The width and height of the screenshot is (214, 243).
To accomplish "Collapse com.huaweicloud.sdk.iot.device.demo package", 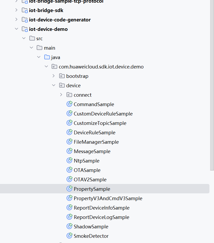I will click(46, 66).
